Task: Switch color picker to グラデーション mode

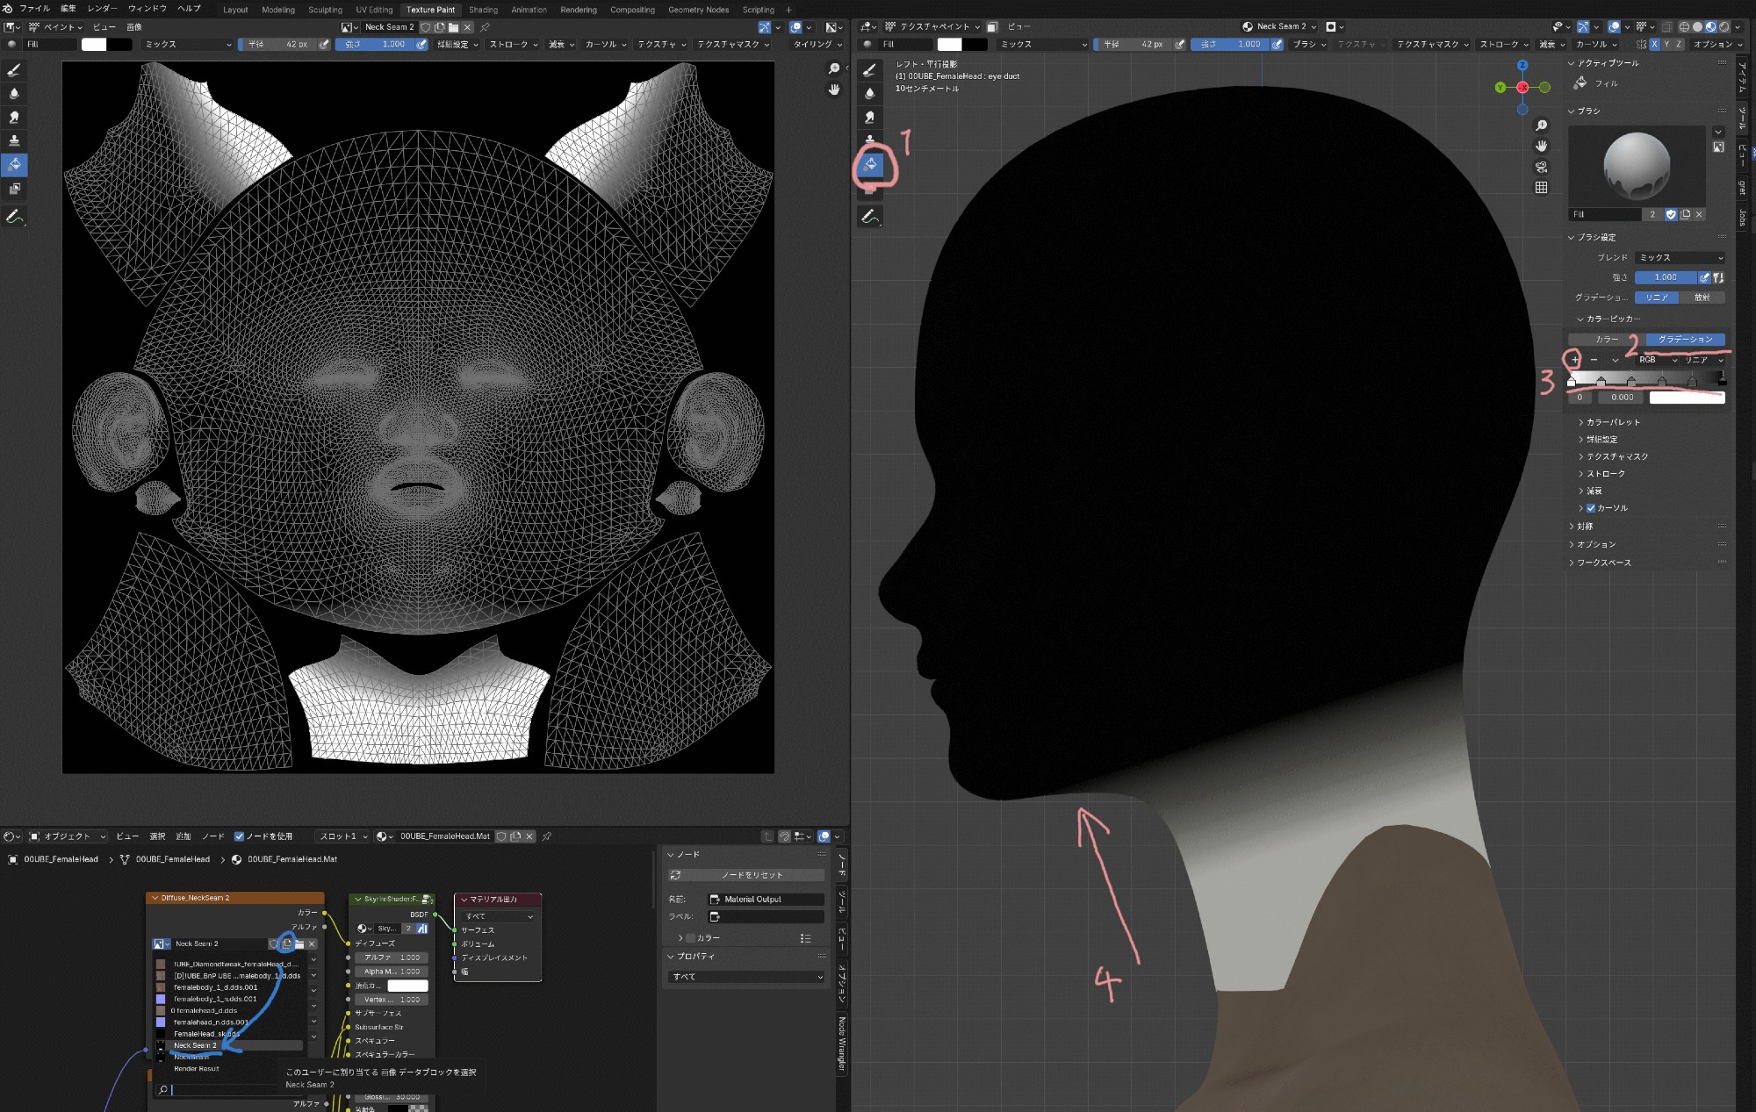Action: tap(1685, 339)
